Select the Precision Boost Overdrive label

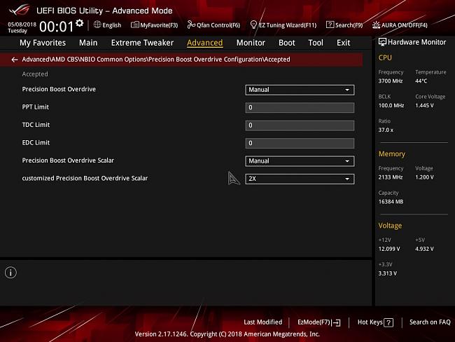tap(59, 89)
